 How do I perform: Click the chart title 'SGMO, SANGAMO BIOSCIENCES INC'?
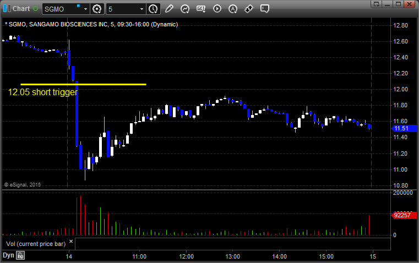[58, 24]
